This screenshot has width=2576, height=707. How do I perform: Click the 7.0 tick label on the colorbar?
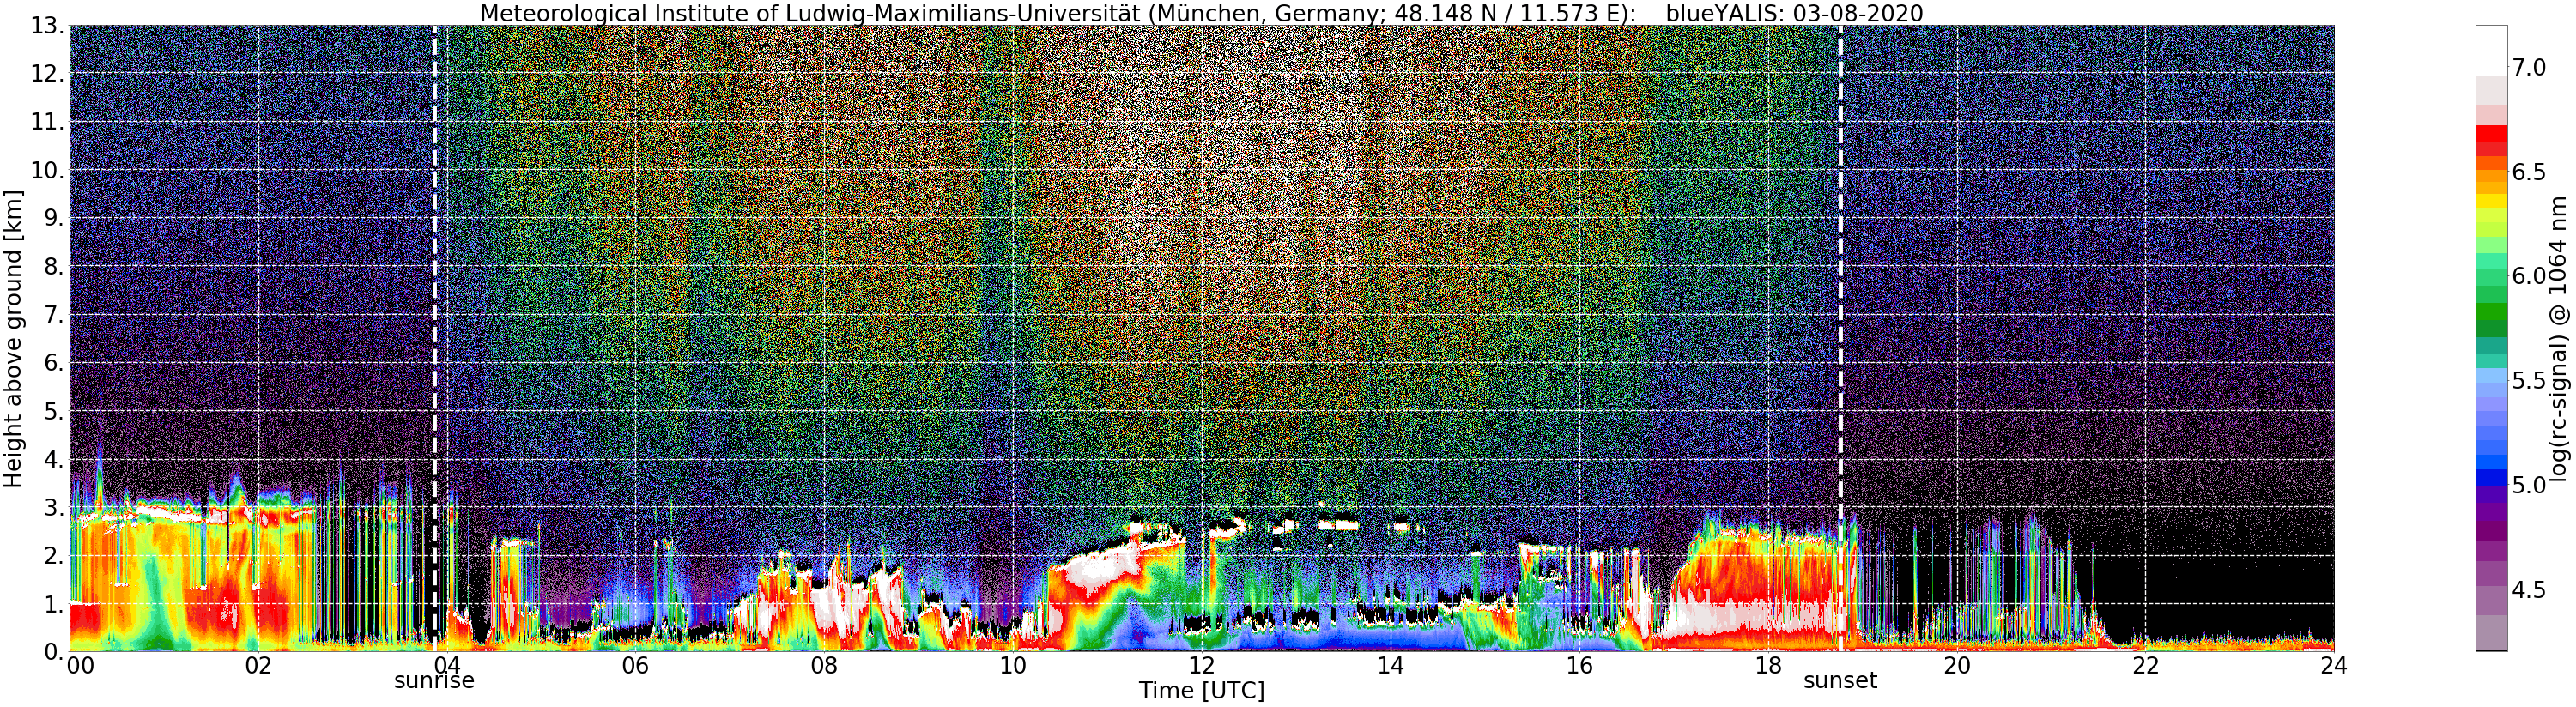pyautogui.click(x=2529, y=68)
